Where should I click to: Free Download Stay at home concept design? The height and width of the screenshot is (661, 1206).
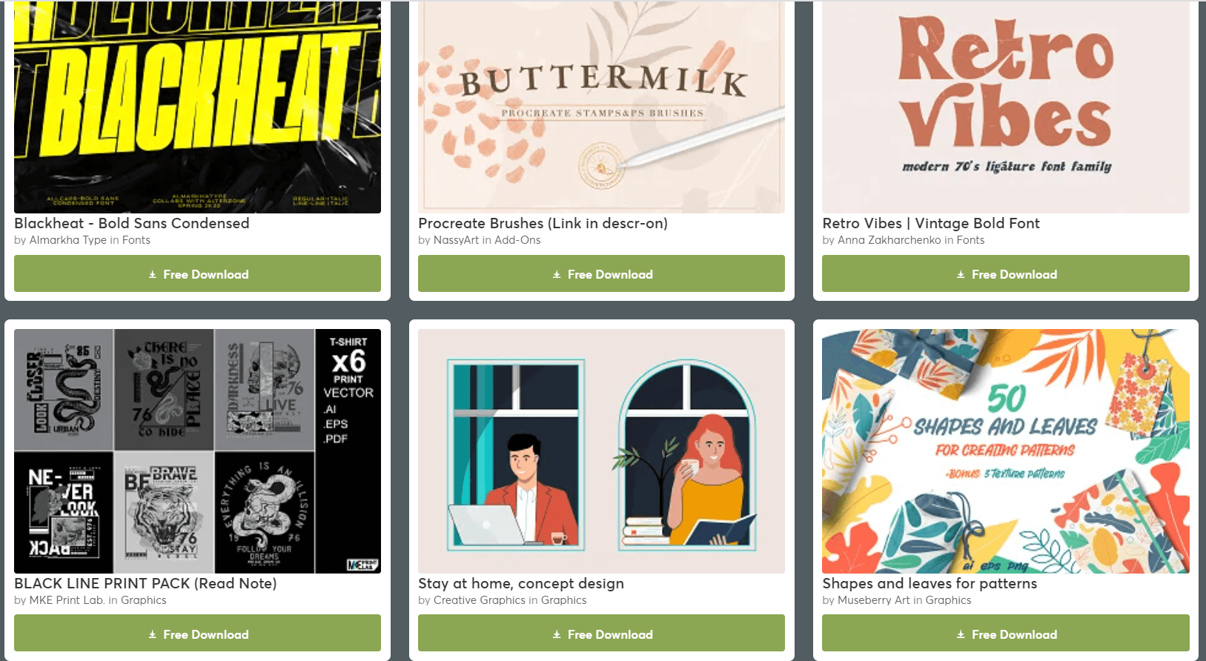pos(601,634)
